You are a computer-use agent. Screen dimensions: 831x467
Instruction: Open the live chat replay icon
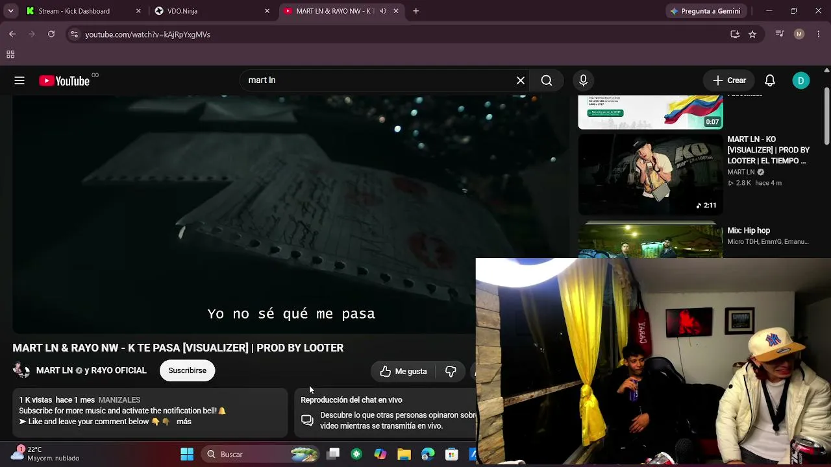[307, 420]
